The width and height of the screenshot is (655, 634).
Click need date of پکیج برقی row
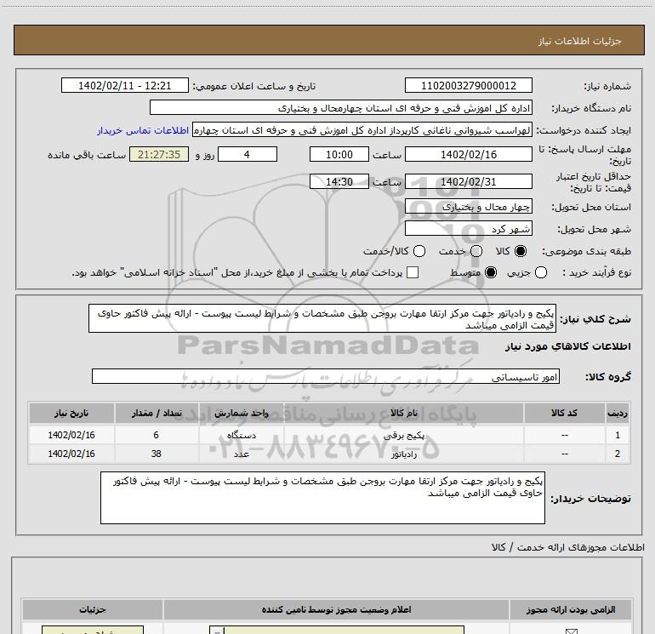tap(71, 435)
